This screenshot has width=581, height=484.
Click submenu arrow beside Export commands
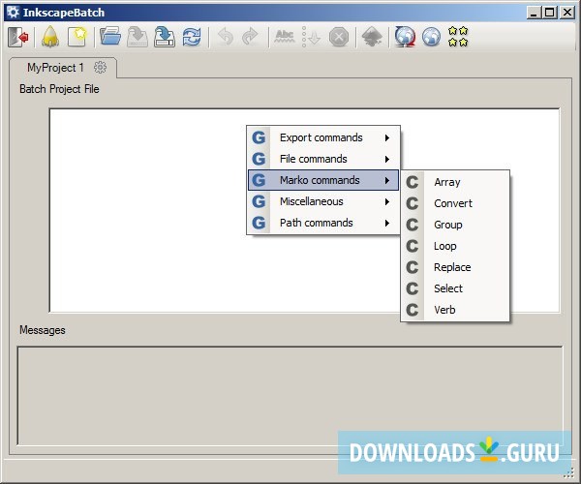tap(387, 137)
